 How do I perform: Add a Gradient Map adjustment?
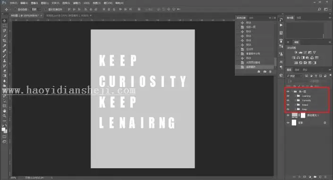[x=315, y=63]
